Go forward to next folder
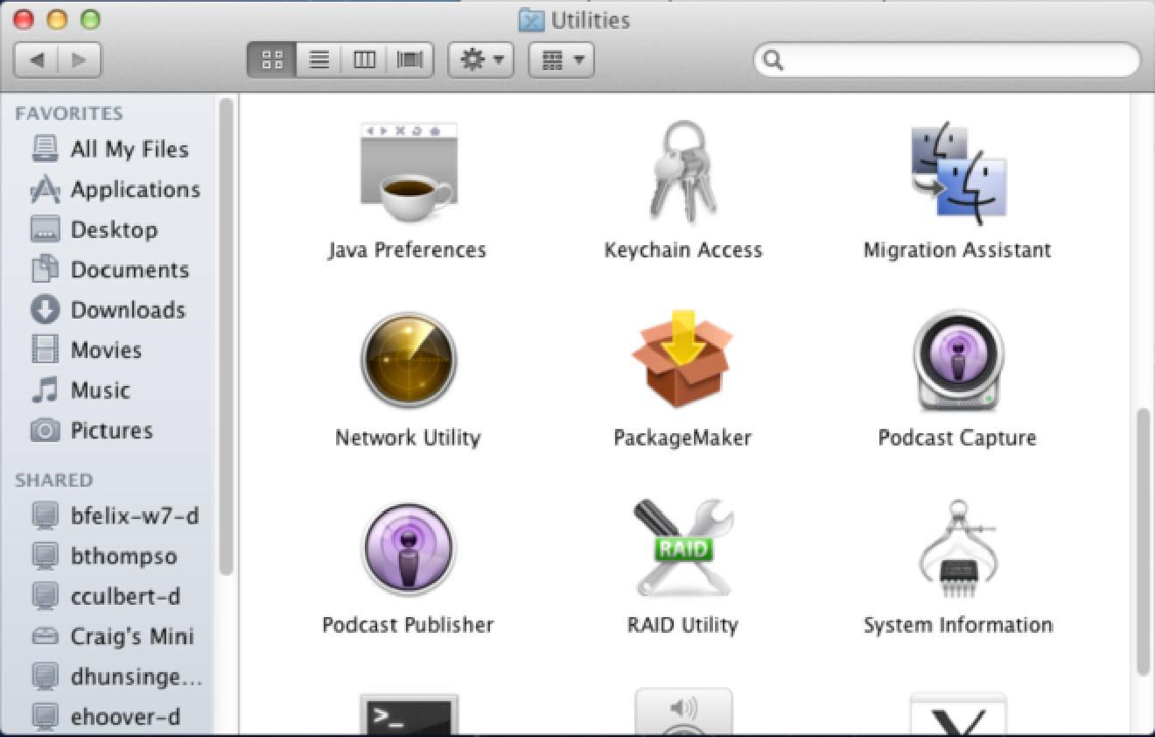This screenshot has height=737, width=1155. pyautogui.click(x=80, y=60)
